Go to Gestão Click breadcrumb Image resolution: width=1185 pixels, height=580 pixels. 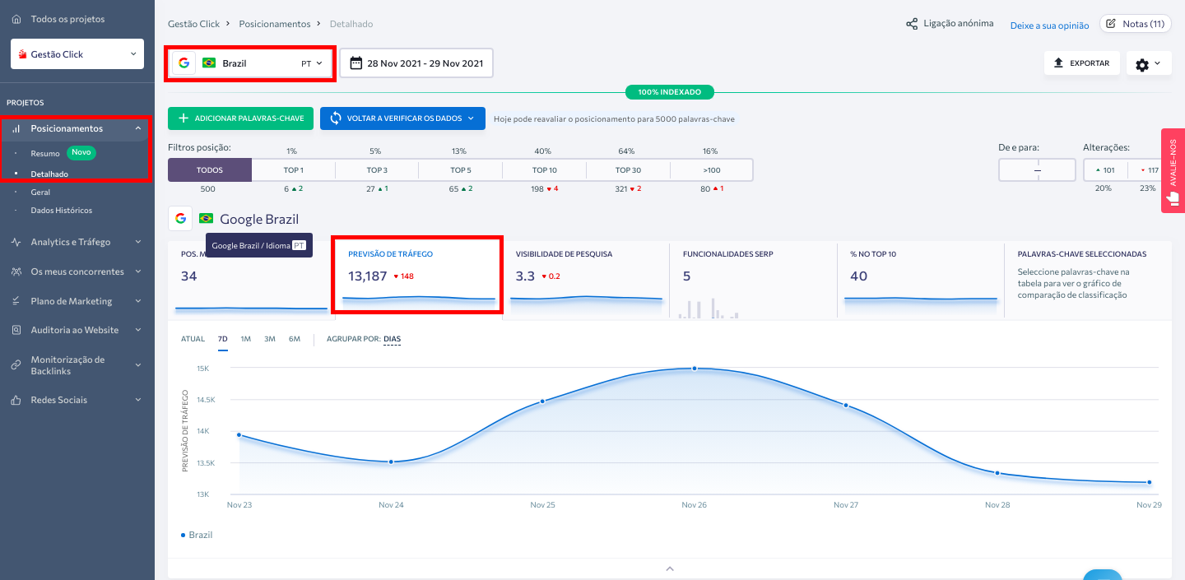coord(193,24)
